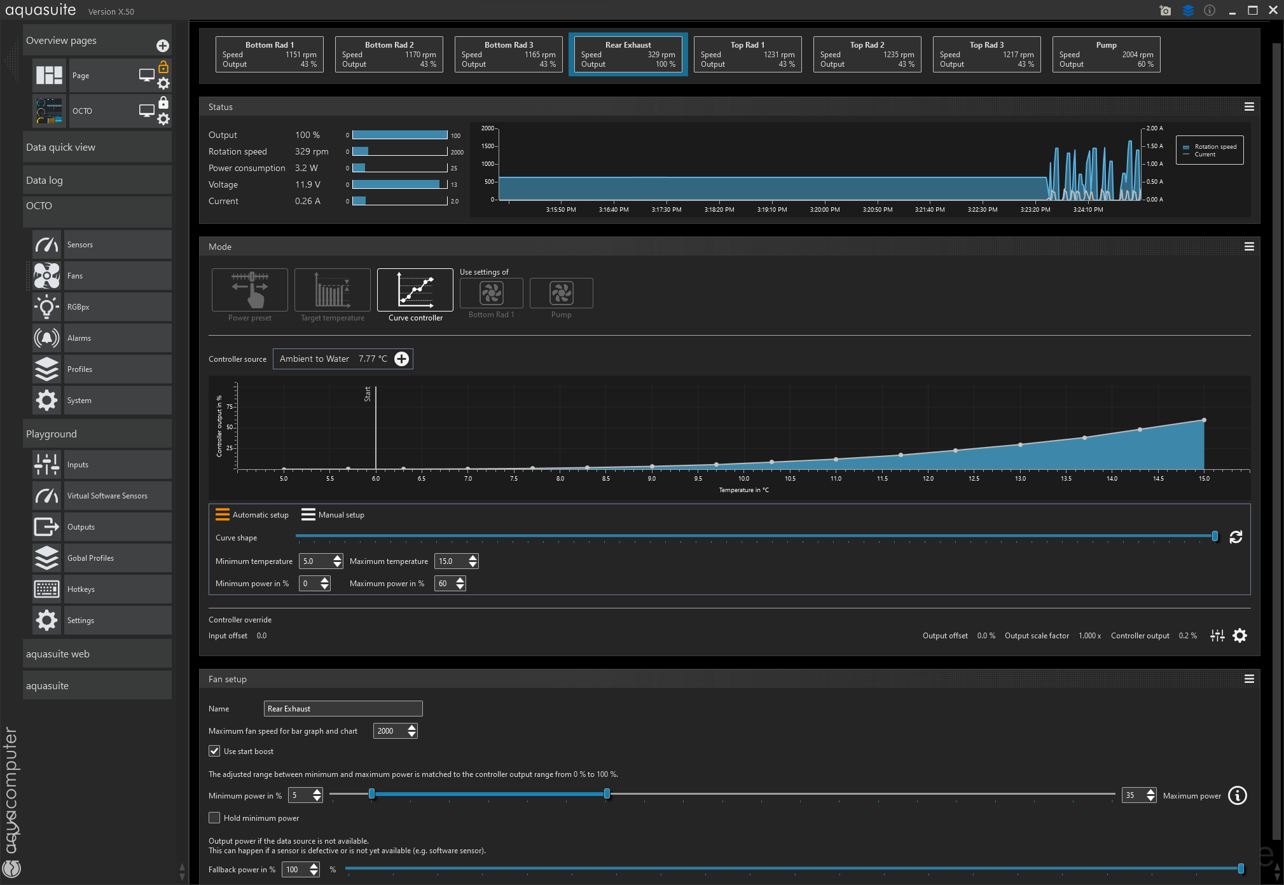Open Gobal Profiles

[x=102, y=558]
